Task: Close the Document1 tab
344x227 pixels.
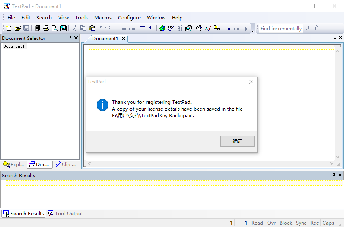Action: click(x=124, y=39)
